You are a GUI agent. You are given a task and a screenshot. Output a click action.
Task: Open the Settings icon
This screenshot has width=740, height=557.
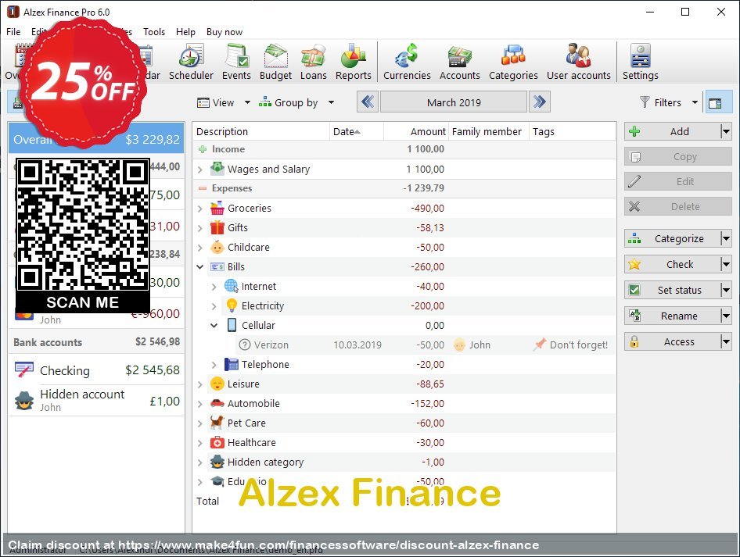point(640,62)
